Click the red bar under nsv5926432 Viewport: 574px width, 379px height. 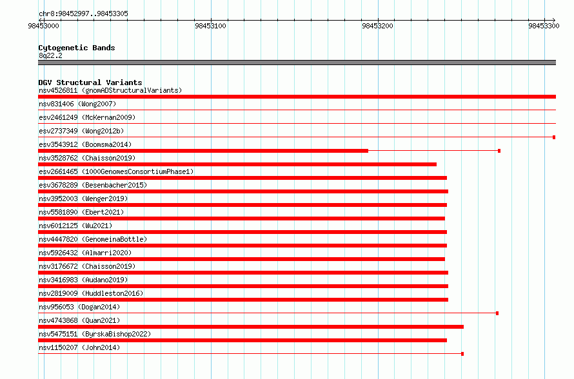[242, 259]
